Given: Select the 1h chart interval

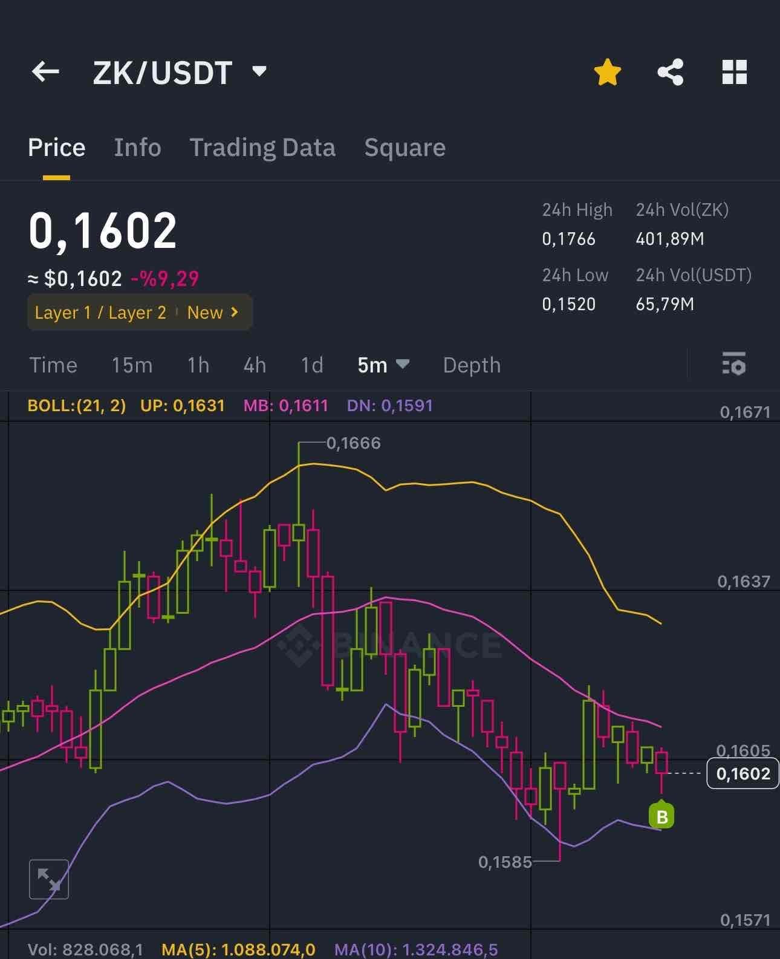Looking at the screenshot, I should point(198,365).
